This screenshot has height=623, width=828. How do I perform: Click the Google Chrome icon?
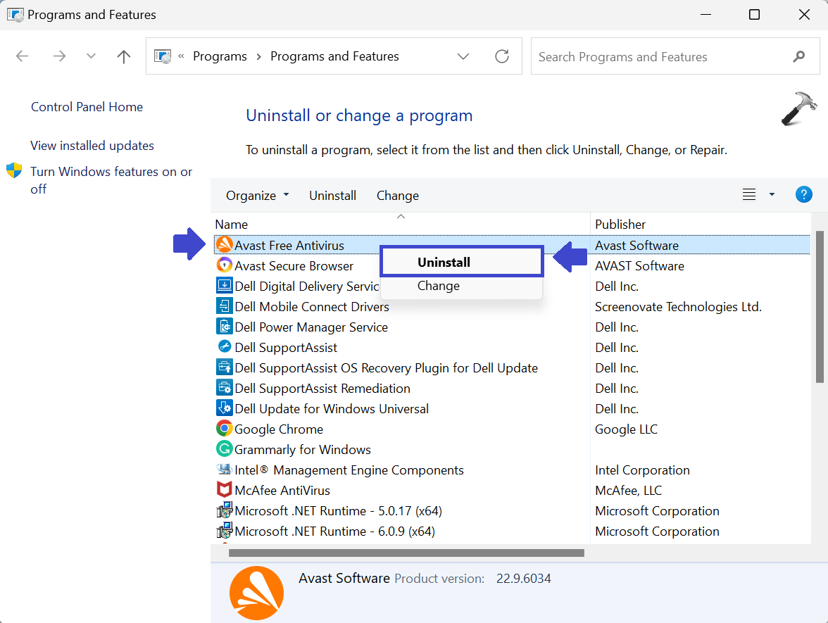point(225,429)
